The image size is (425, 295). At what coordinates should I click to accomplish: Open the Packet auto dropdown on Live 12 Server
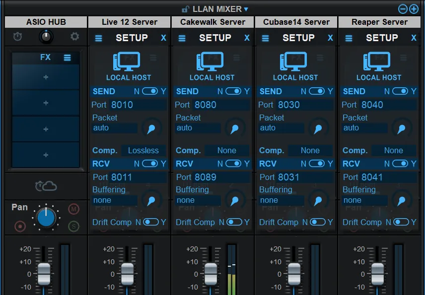(115, 128)
